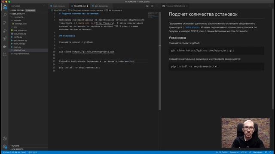Expand the OPEN EDITORS section

(18, 10)
